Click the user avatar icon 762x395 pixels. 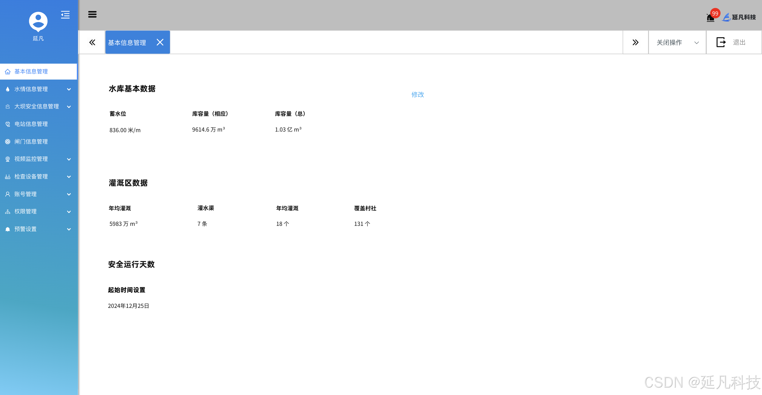tap(38, 21)
